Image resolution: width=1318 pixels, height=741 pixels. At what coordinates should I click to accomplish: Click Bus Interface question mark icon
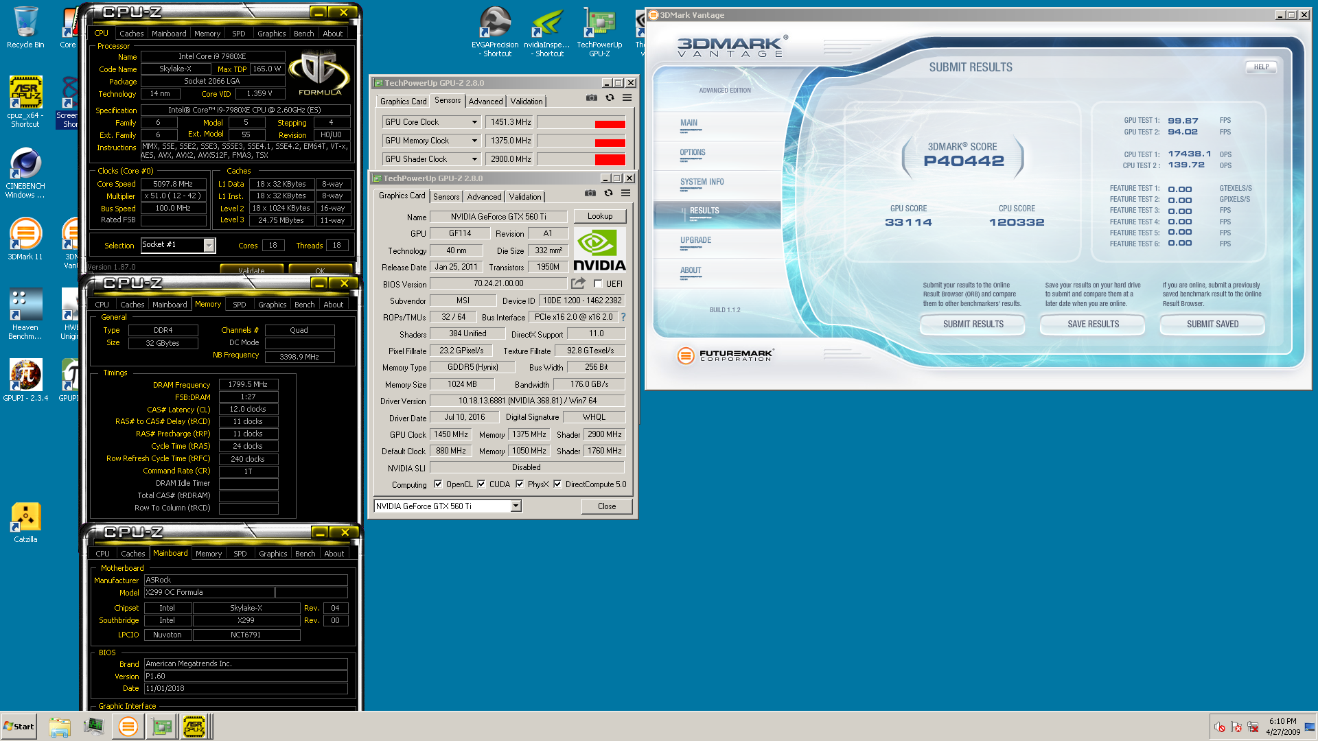[623, 318]
